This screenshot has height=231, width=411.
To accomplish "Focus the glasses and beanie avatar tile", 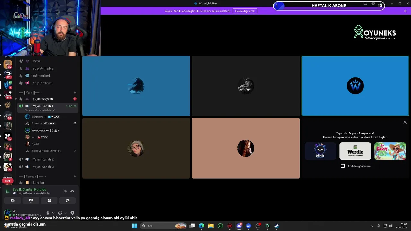I will pyautogui.click(x=136, y=148).
